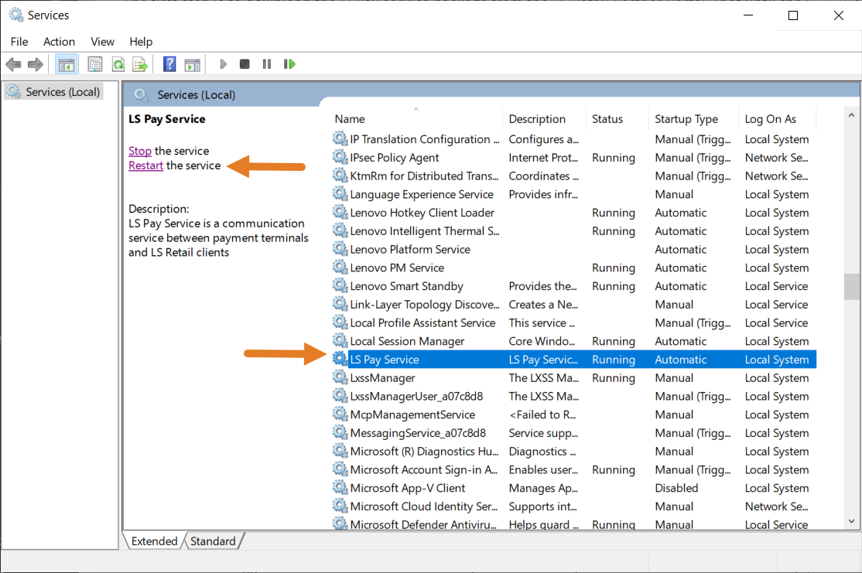
Task: Click the Restart the service link
Action: pyautogui.click(x=145, y=165)
